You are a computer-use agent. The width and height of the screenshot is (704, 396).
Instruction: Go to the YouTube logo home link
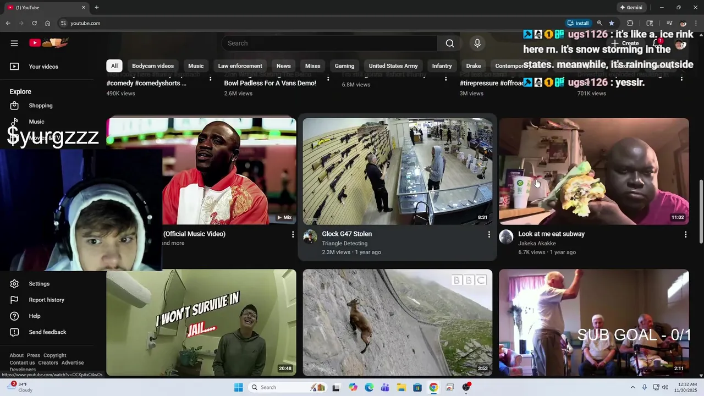(48, 43)
